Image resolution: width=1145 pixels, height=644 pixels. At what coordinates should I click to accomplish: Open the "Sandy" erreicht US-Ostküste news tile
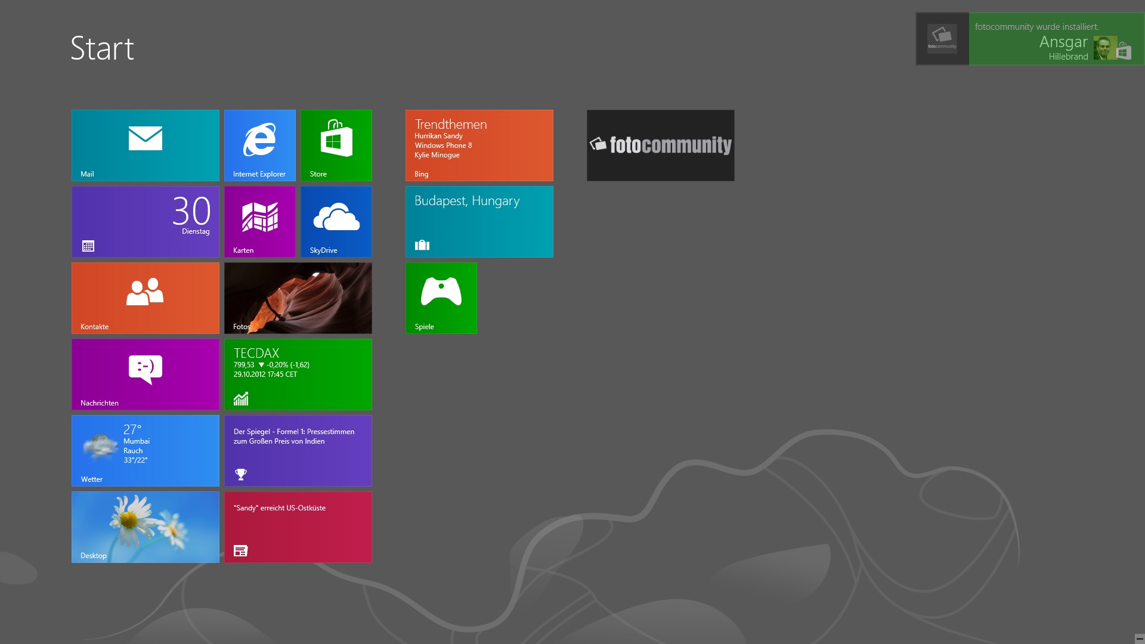tap(298, 527)
